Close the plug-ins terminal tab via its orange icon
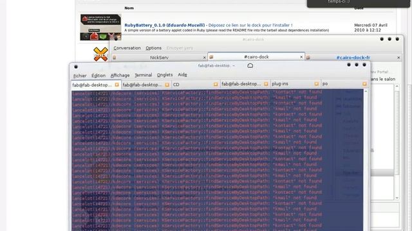Image resolution: width=412 pixels, height=231 pixels. 316,84
